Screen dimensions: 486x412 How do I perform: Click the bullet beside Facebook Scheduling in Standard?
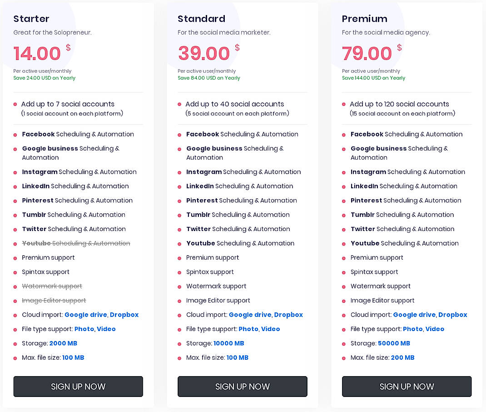(180, 135)
